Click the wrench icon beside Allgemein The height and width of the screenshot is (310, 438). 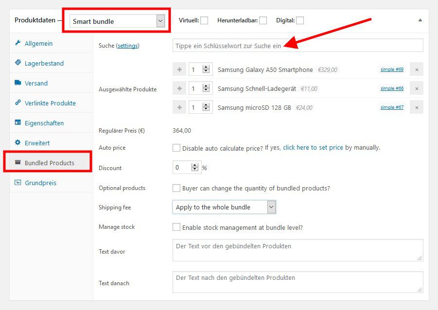pos(18,43)
